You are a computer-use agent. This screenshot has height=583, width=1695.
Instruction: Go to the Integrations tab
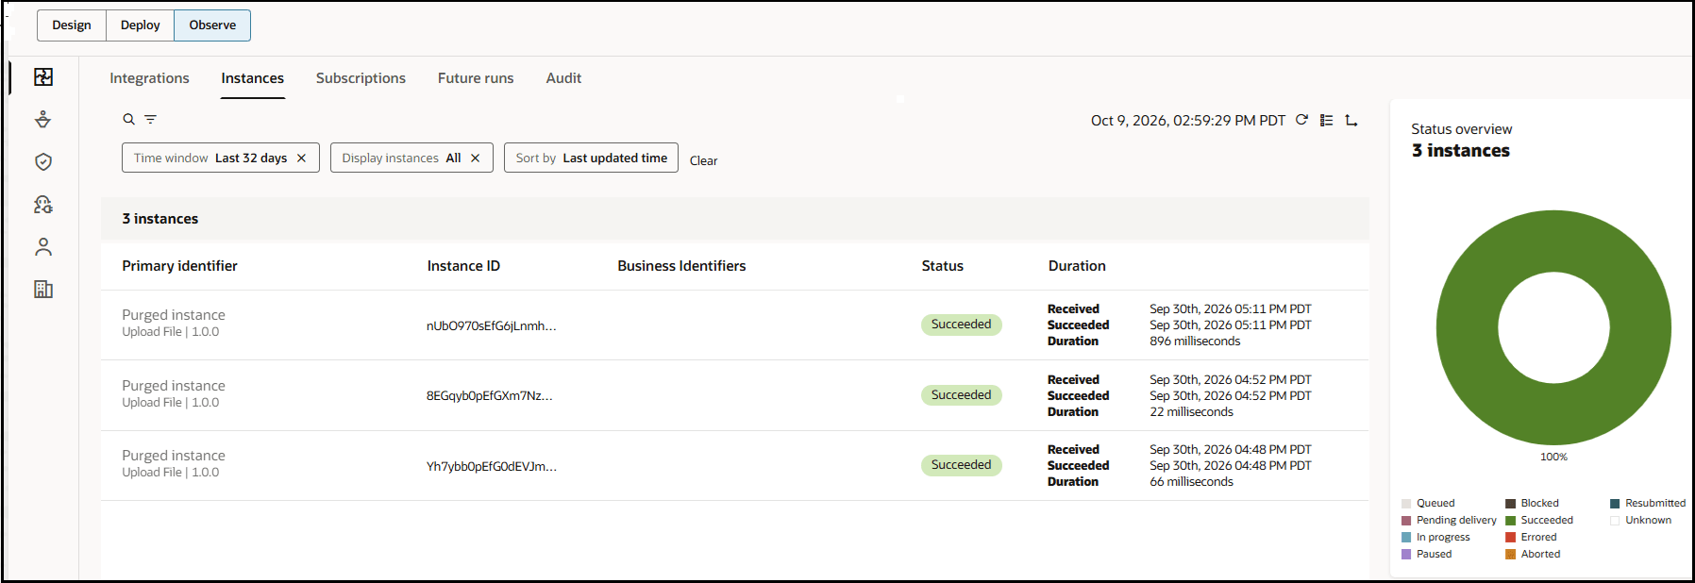pos(149,78)
